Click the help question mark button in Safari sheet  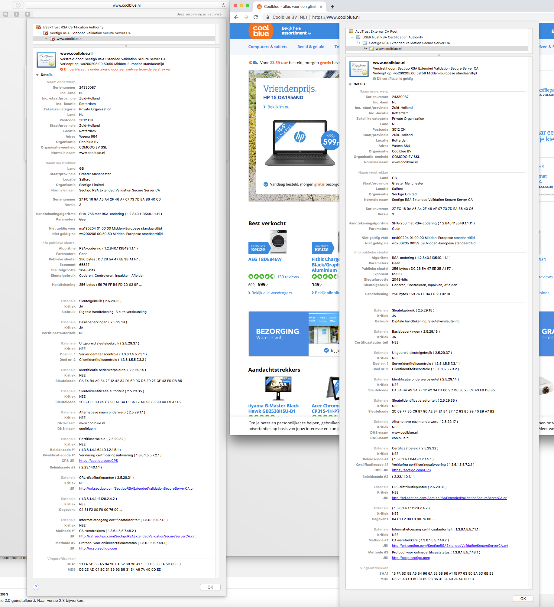pyautogui.click(x=36, y=587)
